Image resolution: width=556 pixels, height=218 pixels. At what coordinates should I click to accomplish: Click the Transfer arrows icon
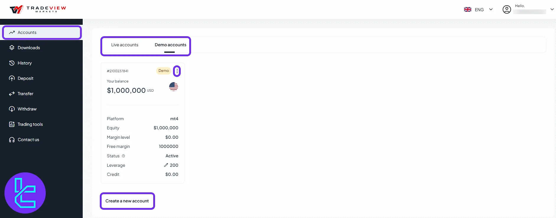coord(12,94)
